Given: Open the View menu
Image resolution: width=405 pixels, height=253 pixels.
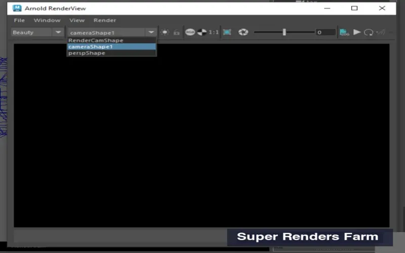Looking at the screenshot, I should point(77,20).
